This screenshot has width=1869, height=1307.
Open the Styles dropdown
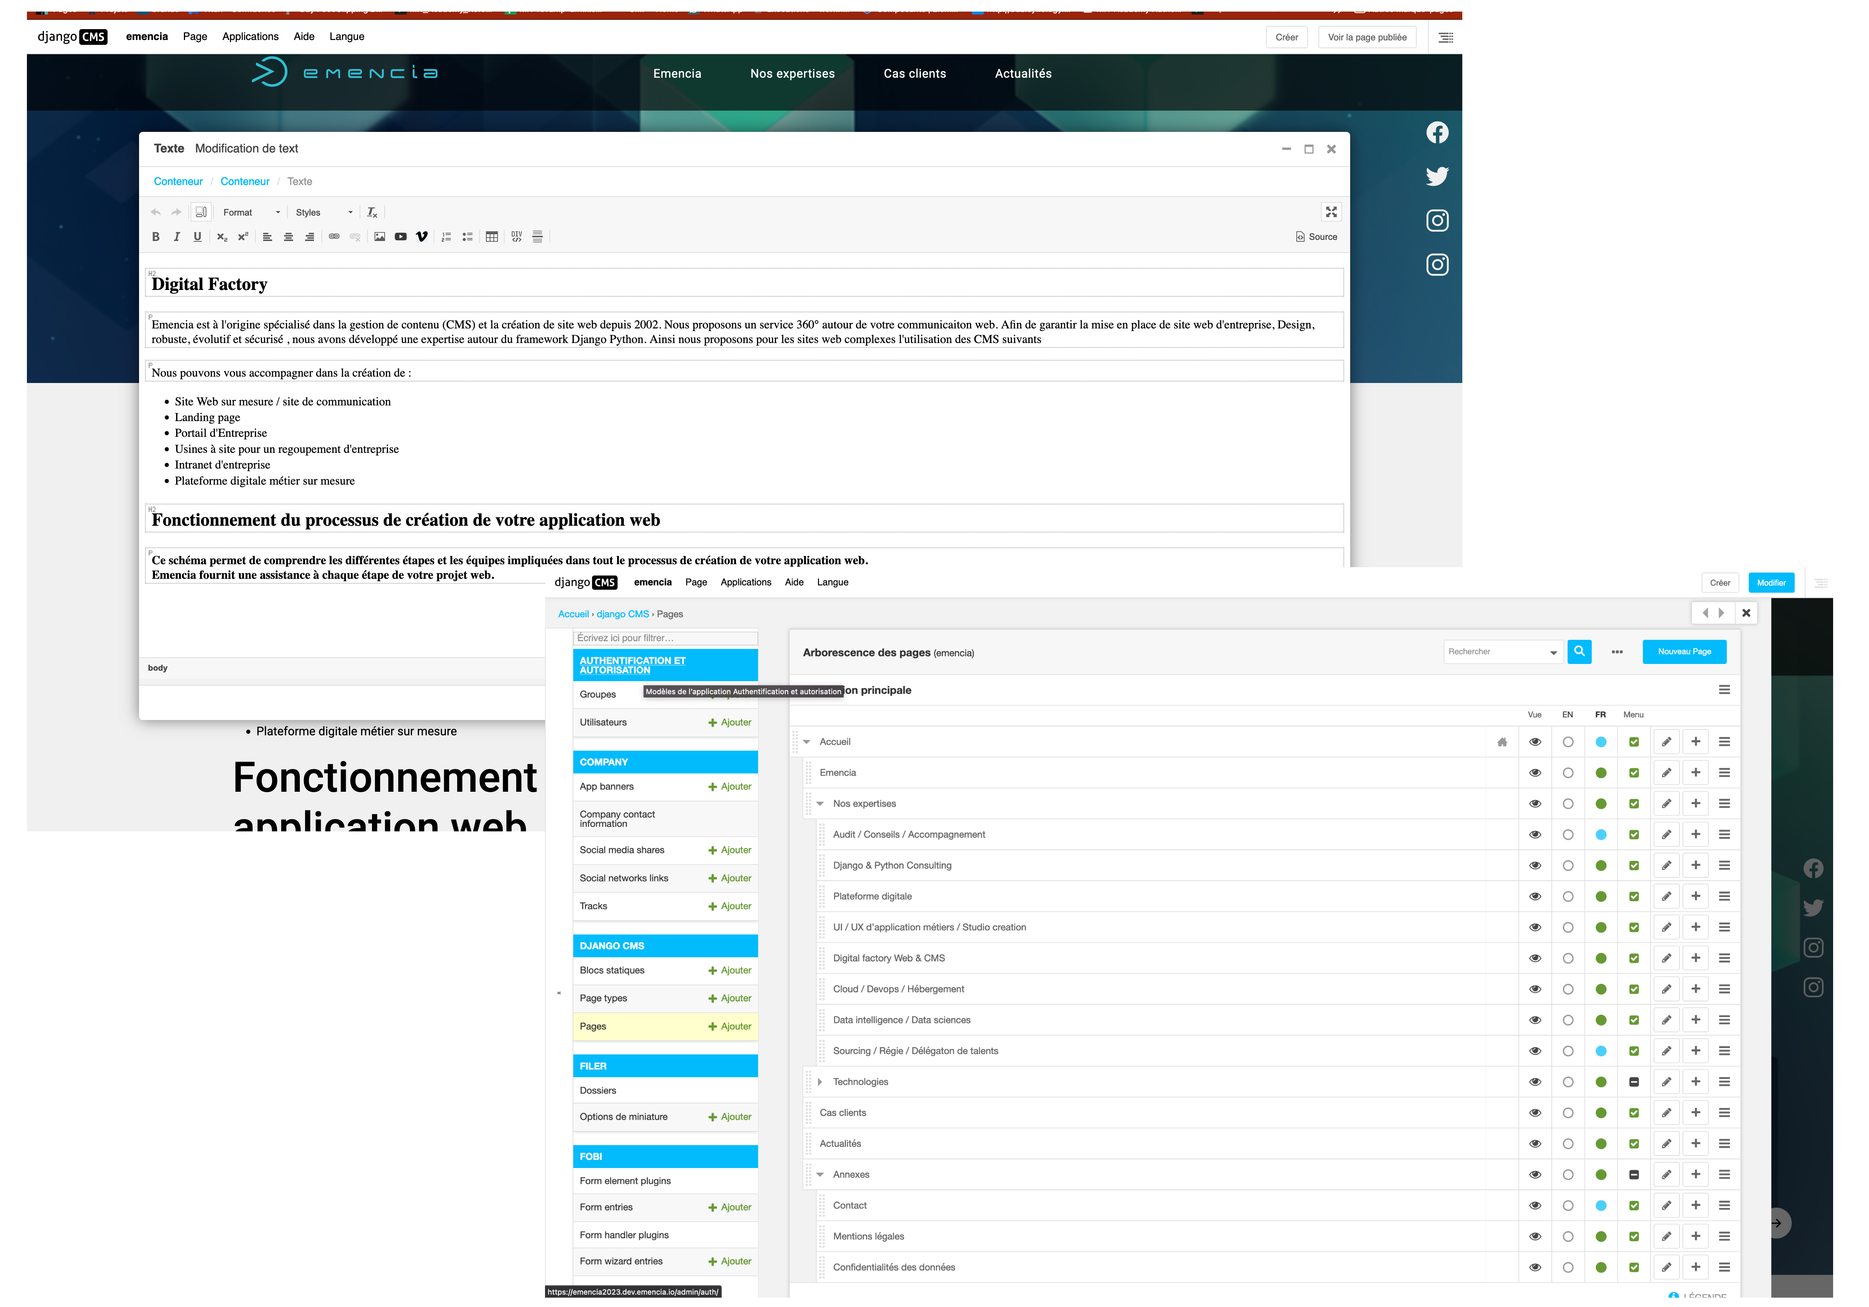click(x=323, y=212)
